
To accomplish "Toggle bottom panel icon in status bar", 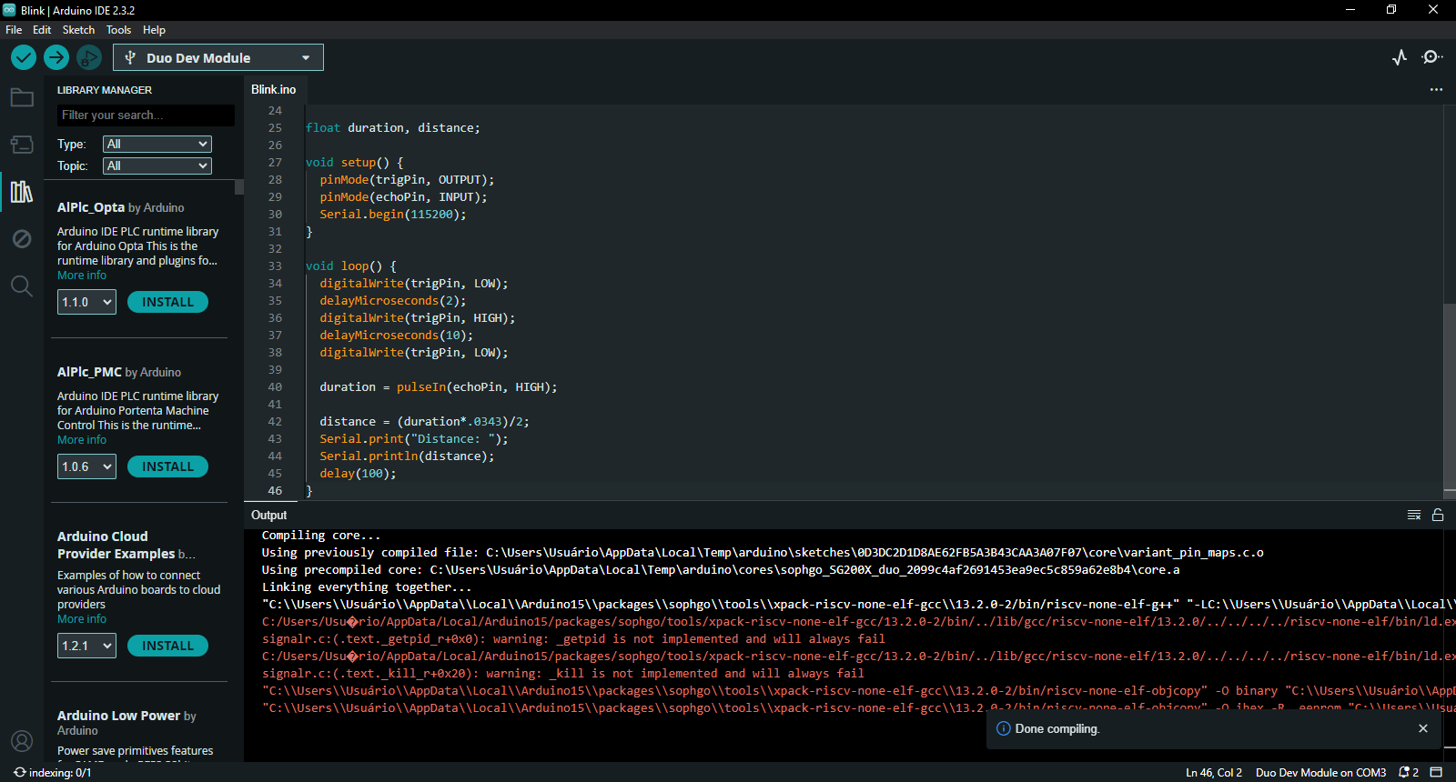I will tap(1436, 772).
